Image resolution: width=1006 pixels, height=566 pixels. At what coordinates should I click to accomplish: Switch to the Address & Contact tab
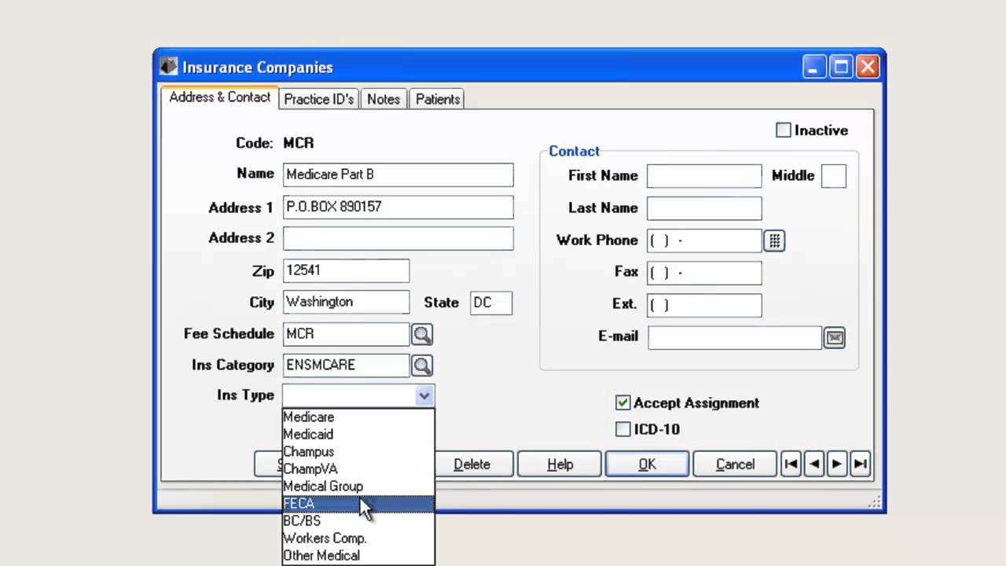point(220,97)
